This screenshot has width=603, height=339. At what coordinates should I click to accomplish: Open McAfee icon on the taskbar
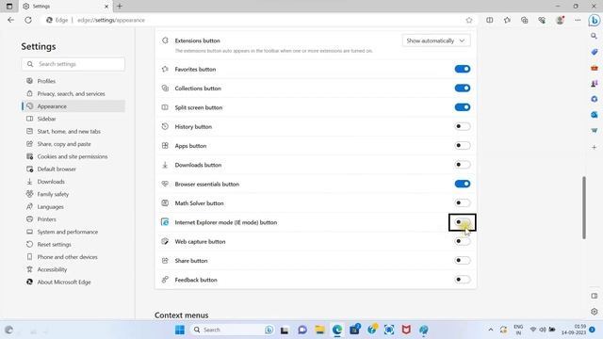(x=406, y=330)
